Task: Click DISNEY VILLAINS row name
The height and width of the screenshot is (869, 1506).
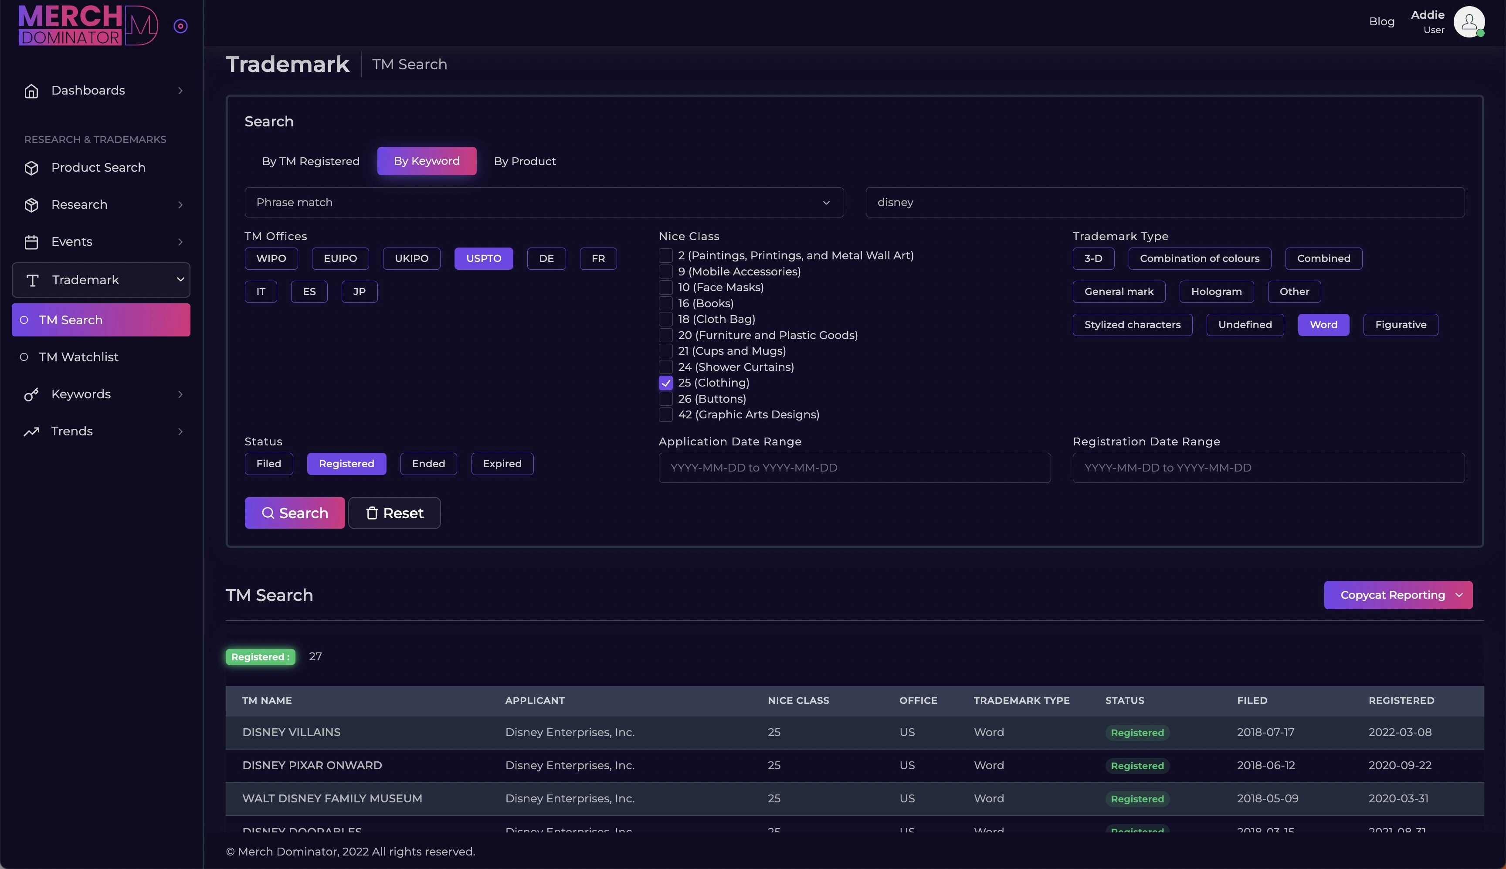Action: tap(291, 732)
